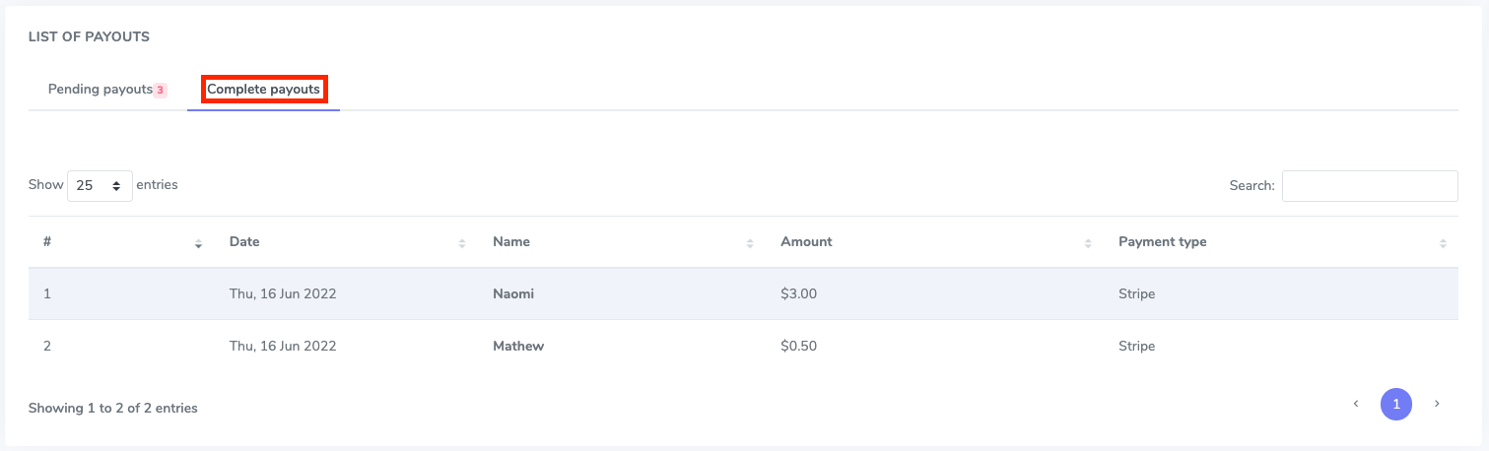1489x451 pixels.
Task: Sort table by Amount header
Action: pos(806,241)
